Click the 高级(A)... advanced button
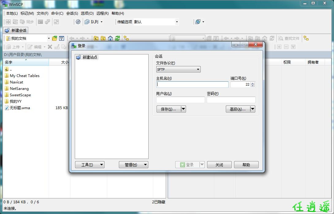Viewport: 334px width, 214px height. click(238, 109)
